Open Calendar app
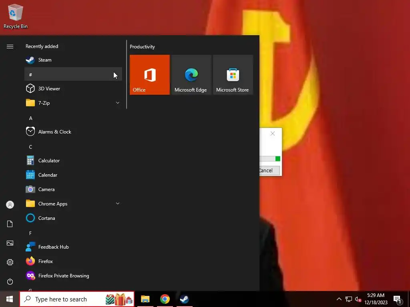This screenshot has width=410, height=307. pos(73,175)
